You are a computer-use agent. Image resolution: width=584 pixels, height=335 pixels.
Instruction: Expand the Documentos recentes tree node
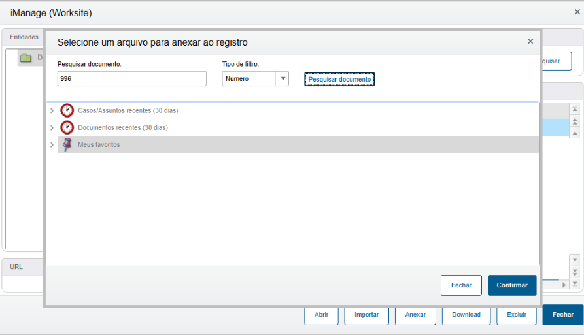(52, 127)
